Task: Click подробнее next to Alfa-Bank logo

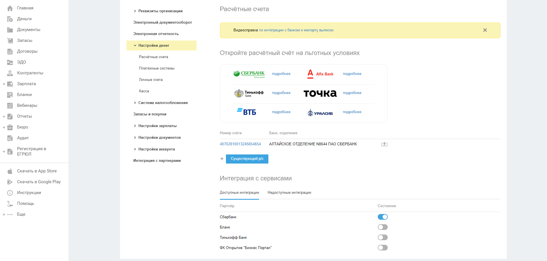Action: [x=352, y=74]
